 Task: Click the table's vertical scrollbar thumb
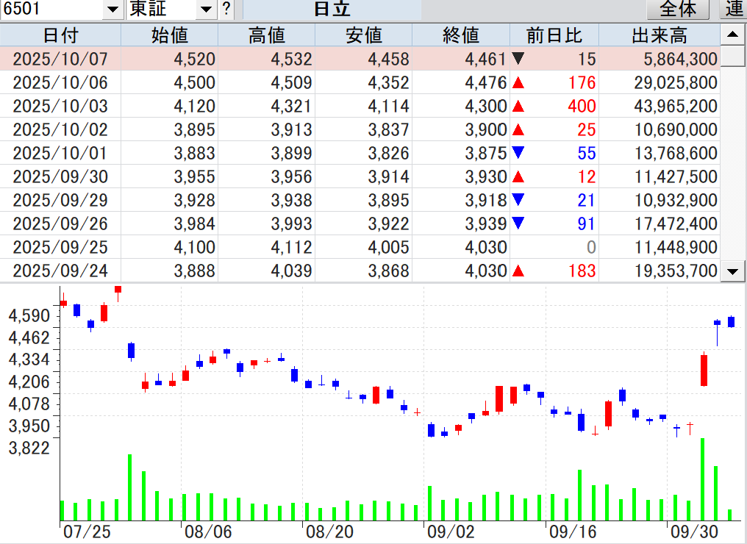click(x=732, y=57)
